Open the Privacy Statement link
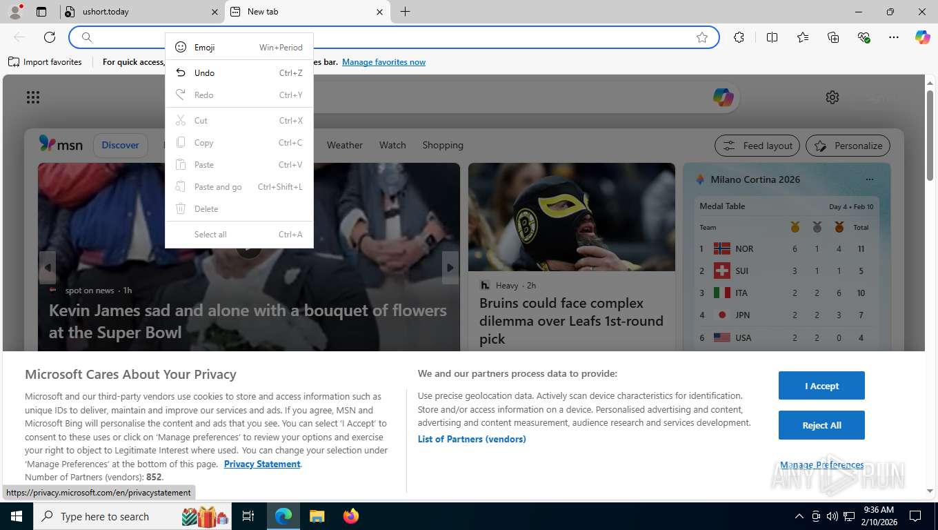The image size is (938, 530). [262, 464]
